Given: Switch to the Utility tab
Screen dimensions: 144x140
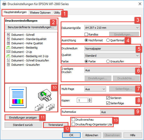Looking at the screenshot, I should tap(57, 13).
